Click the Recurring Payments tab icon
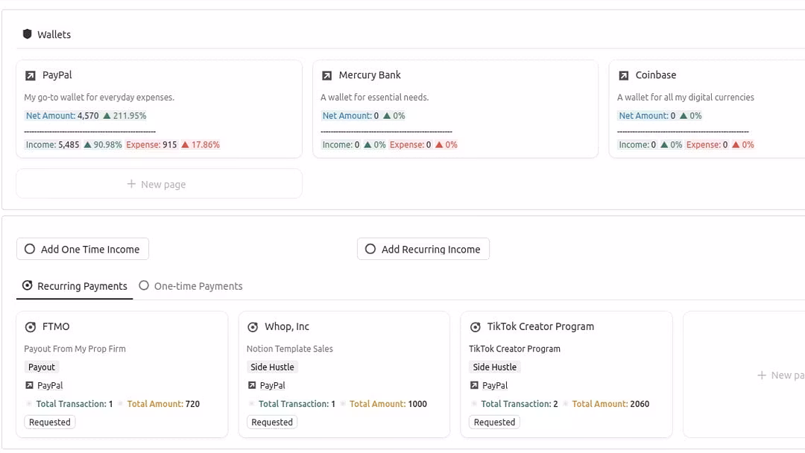805x453 pixels. tap(28, 285)
